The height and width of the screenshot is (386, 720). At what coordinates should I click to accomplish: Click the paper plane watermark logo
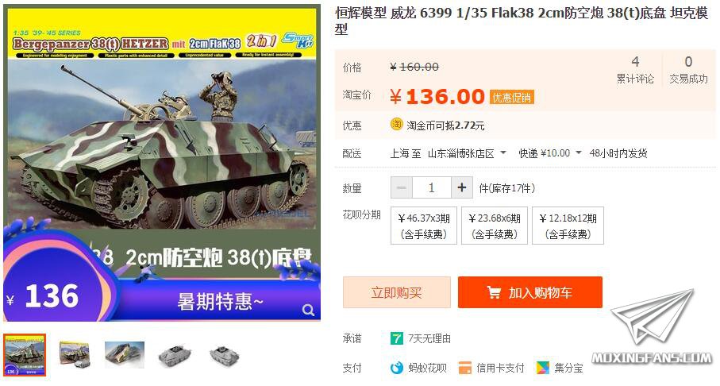(653, 317)
